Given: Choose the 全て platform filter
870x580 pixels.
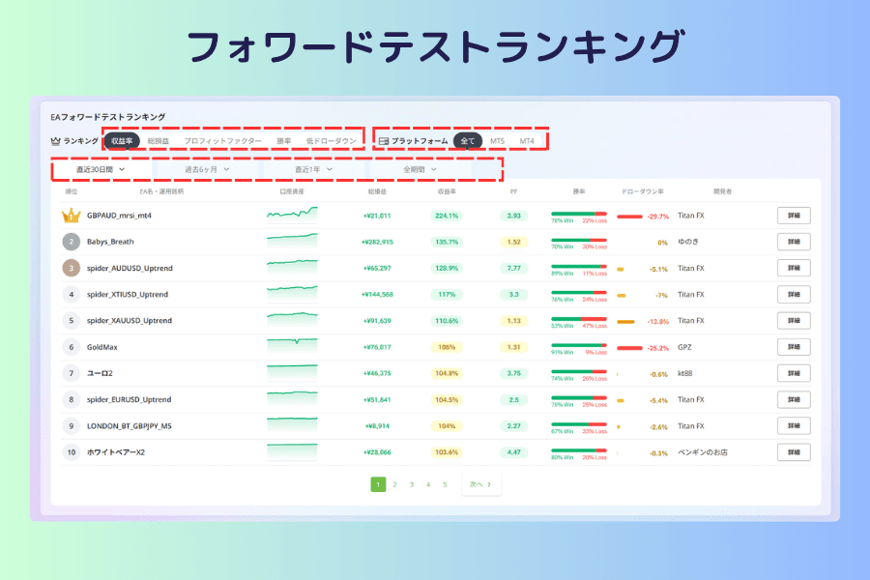Looking at the screenshot, I should point(468,141).
